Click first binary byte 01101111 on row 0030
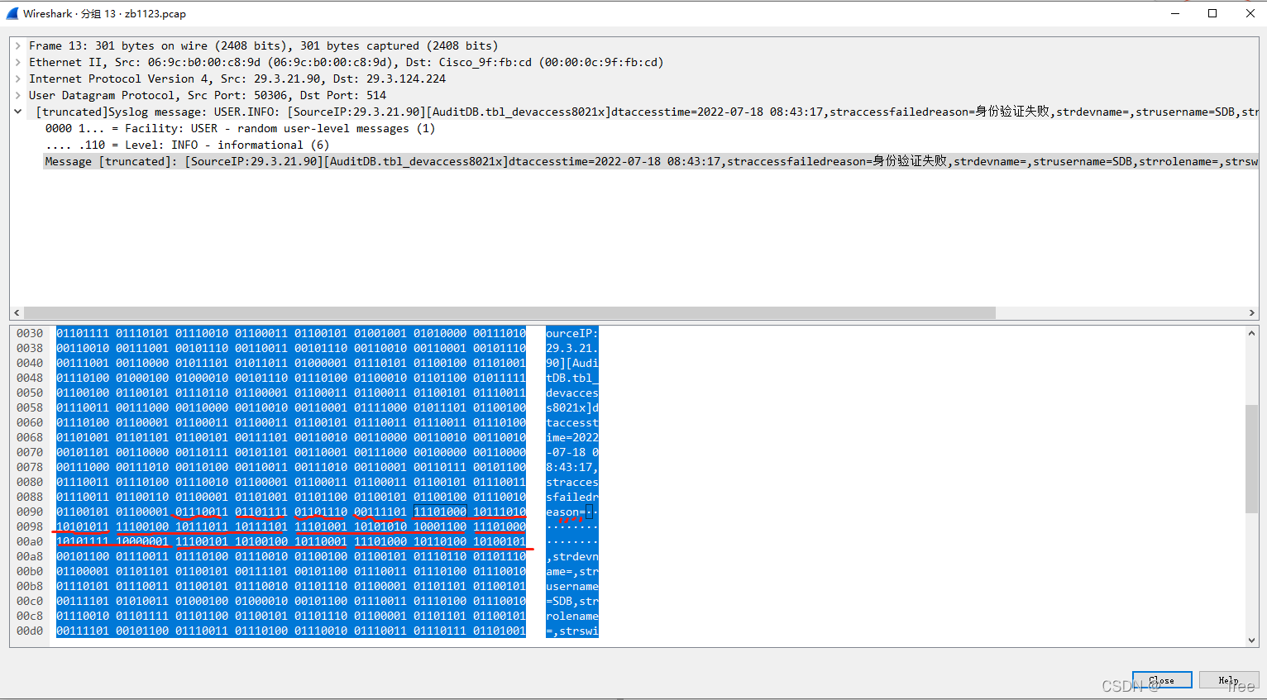Screen dimensions: 1267x700 click(x=83, y=334)
